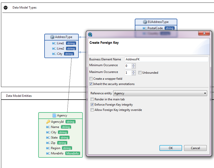Click the dialog title bar application icon
Image resolution: width=214 pixels, height=168 pixels.
coord(90,34)
